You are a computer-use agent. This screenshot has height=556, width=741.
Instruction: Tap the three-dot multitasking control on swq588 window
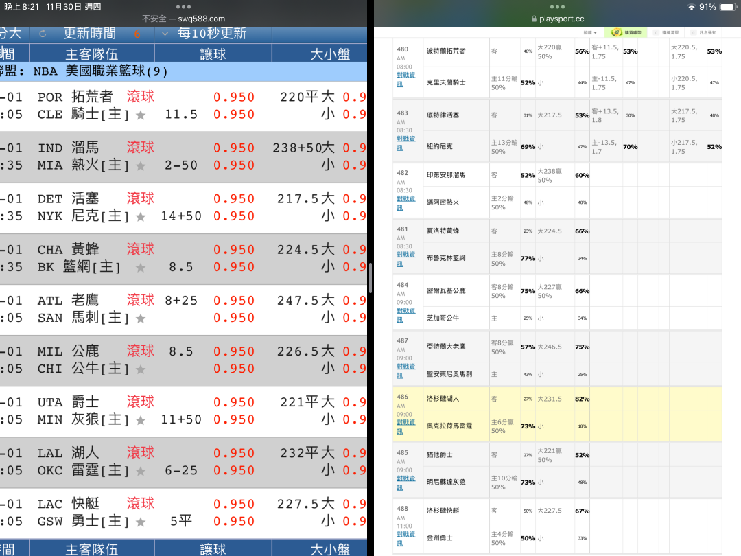[183, 7]
